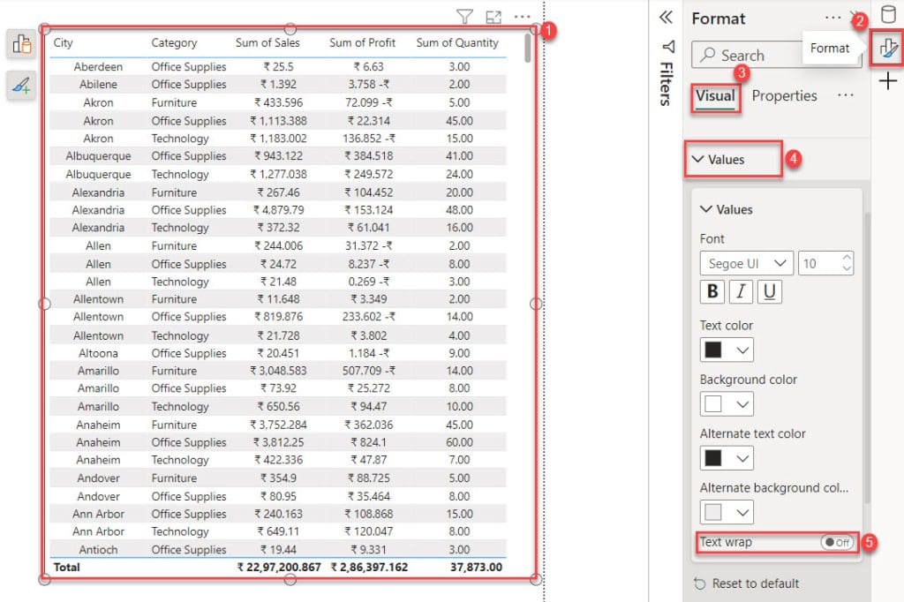Click the ₹ 6.63 profit value
This screenshot has height=602, width=904.
point(369,67)
